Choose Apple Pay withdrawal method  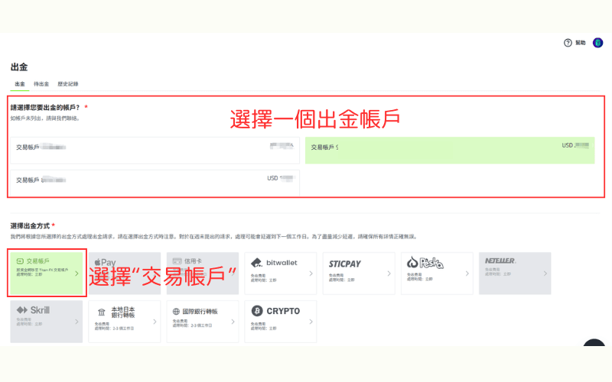pos(124,273)
